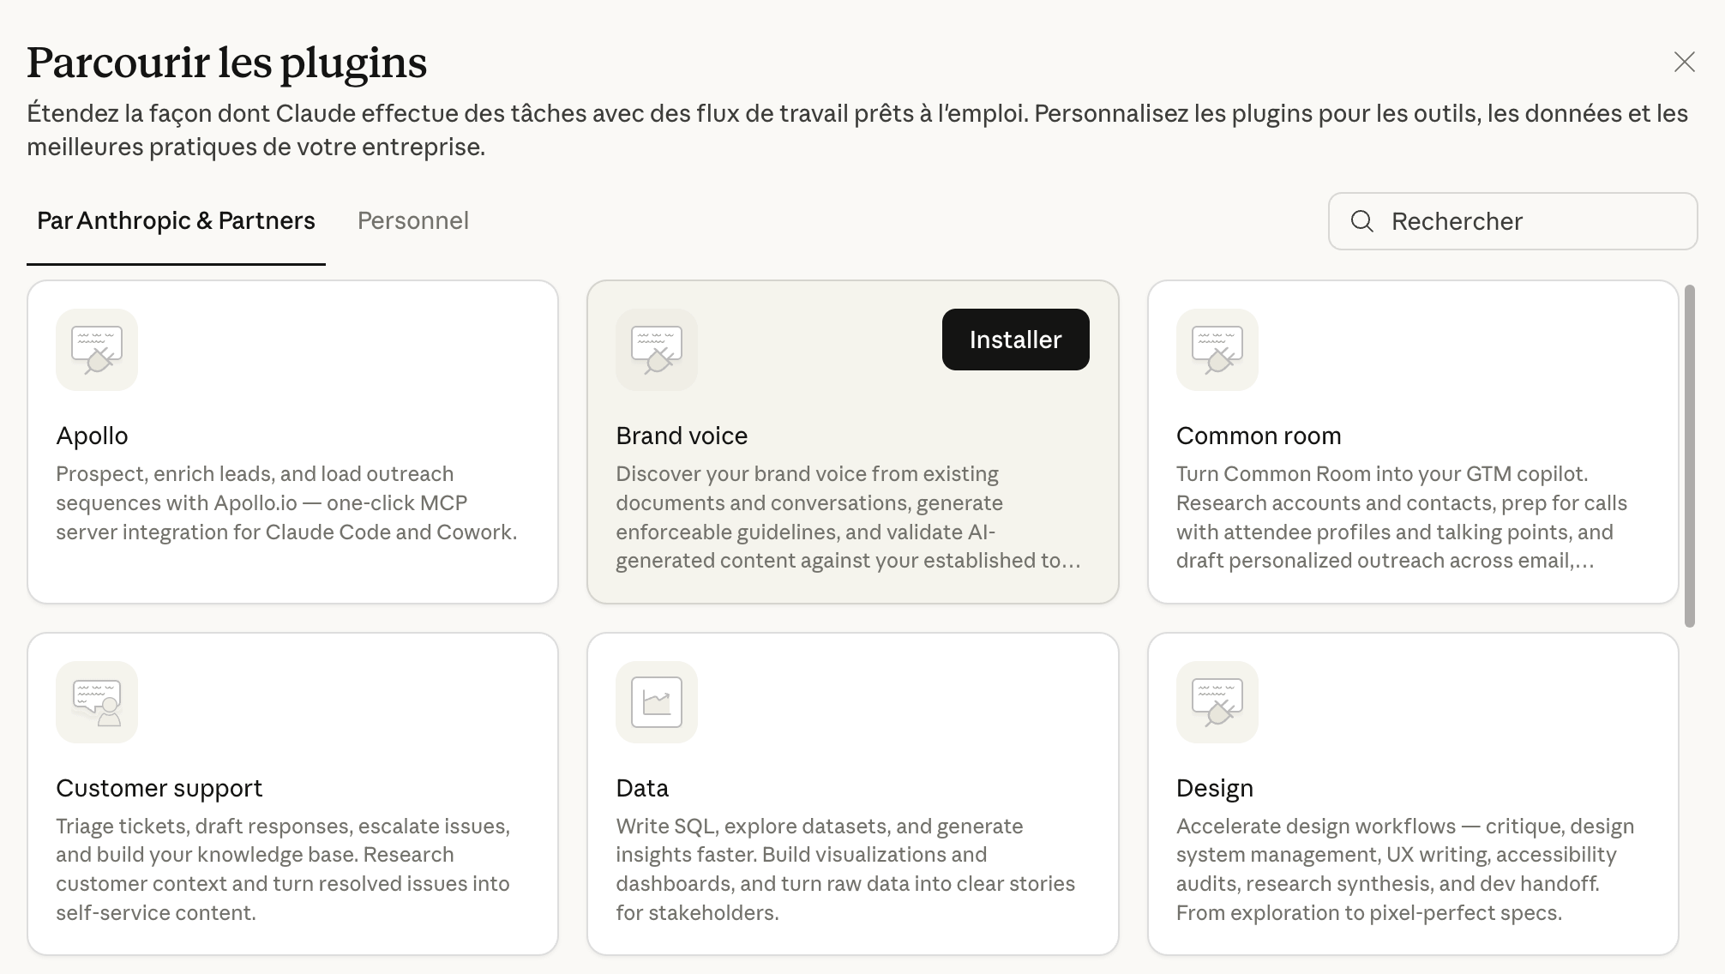The height and width of the screenshot is (974, 1725).
Task: Click Brand voice description text
Action: (x=848, y=517)
